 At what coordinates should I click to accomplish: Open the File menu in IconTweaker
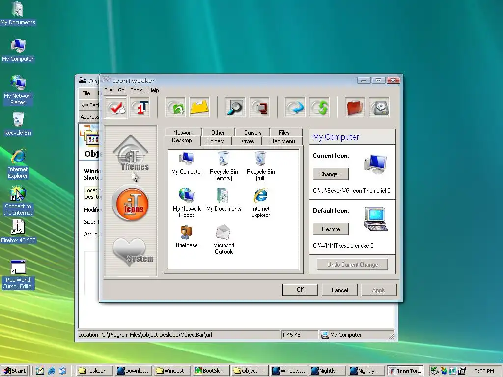coord(108,90)
